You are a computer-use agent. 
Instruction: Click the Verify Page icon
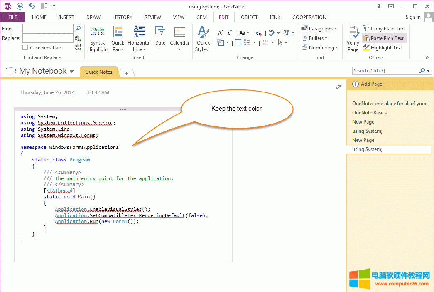(x=353, y=39)
